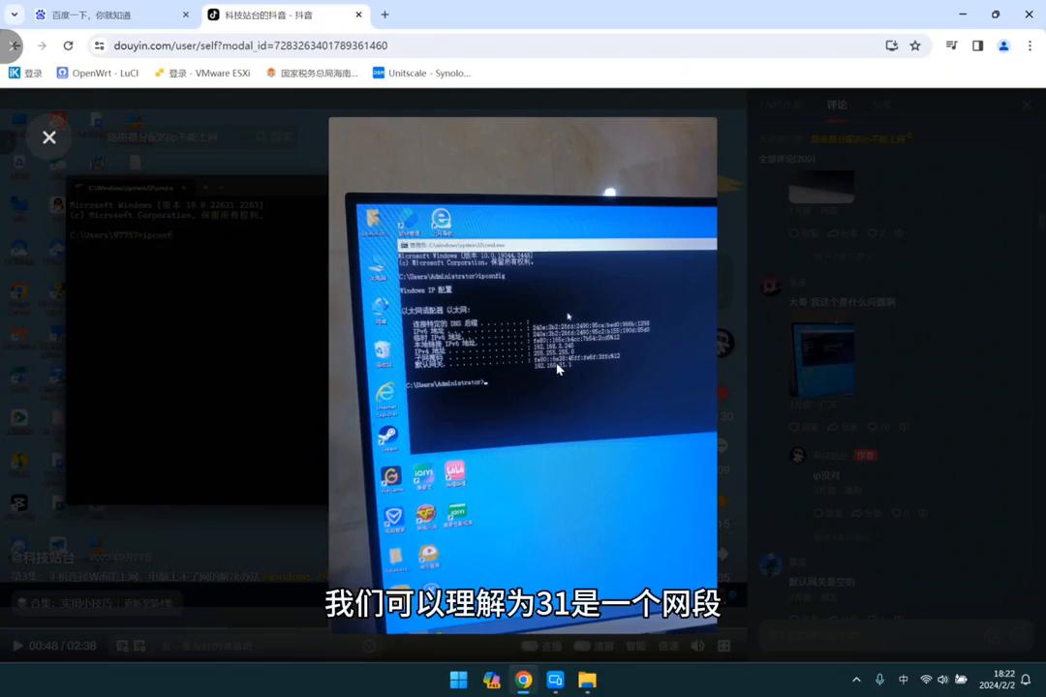Reload the page
This screenshot has width=1046, height=697.
coord(68,45)
